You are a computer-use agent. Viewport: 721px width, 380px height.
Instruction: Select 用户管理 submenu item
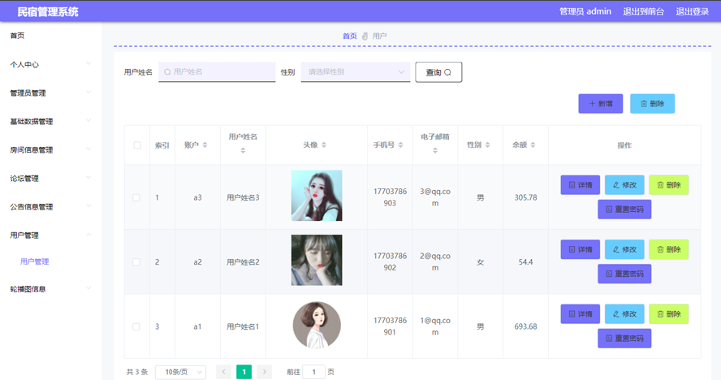[34, 261]
